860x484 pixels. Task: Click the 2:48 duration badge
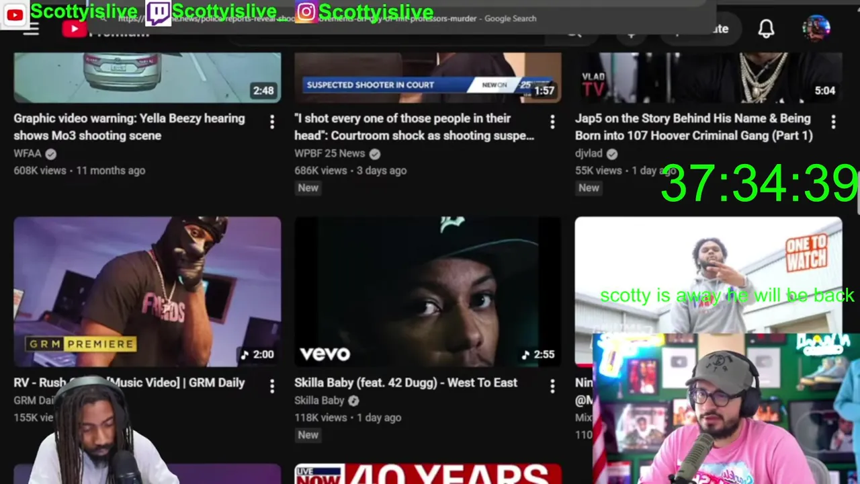coord(263,91)
